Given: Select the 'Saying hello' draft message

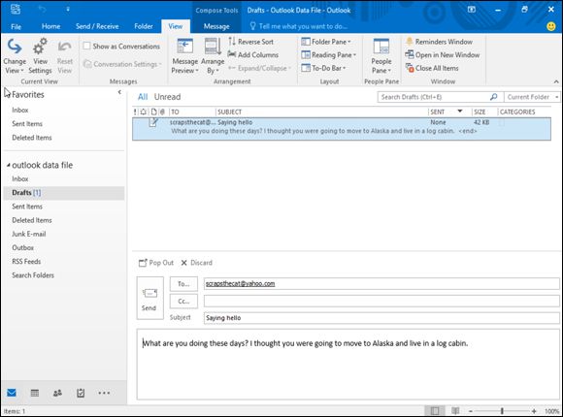Looking at the screenshot, I should tap(342, 128).
